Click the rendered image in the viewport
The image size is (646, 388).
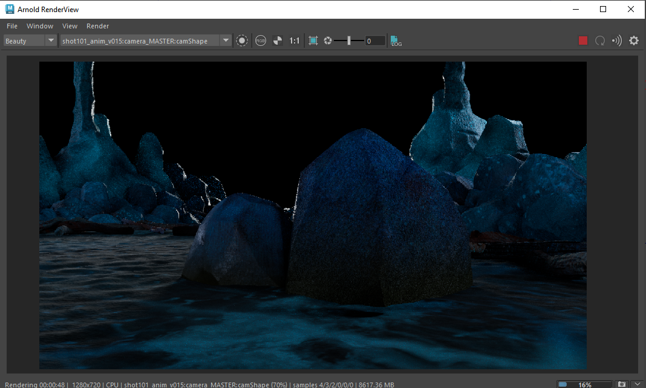(x=313, y=215)
